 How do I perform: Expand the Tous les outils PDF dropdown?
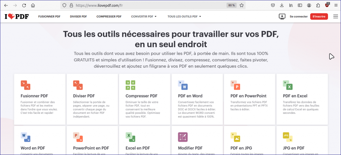coord(184,16)
